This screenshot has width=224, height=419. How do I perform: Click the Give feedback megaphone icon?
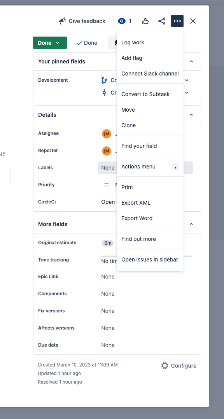[x=62, y=21]
